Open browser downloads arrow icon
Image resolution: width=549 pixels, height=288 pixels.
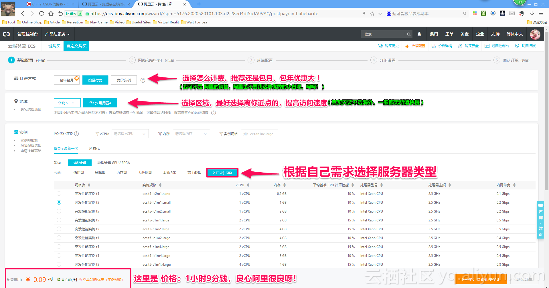(x=532, y=13)
